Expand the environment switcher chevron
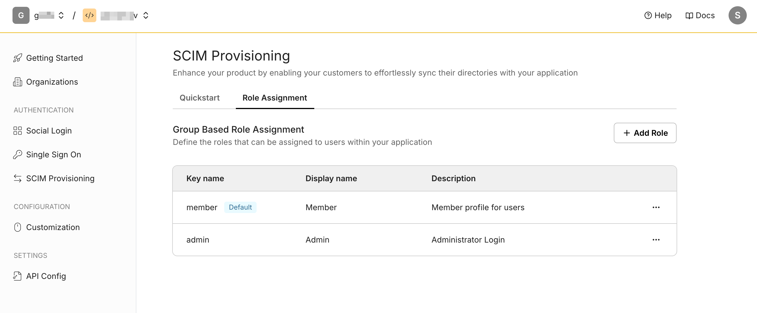This screenshot has width=757, height=313. [x=146, y=15]
